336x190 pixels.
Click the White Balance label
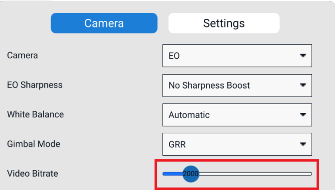pyautogui.click(x=35, y=114)
